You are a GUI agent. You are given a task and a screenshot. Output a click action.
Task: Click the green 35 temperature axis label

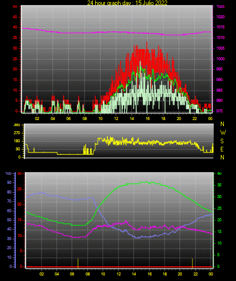click(x=219, y=185)
